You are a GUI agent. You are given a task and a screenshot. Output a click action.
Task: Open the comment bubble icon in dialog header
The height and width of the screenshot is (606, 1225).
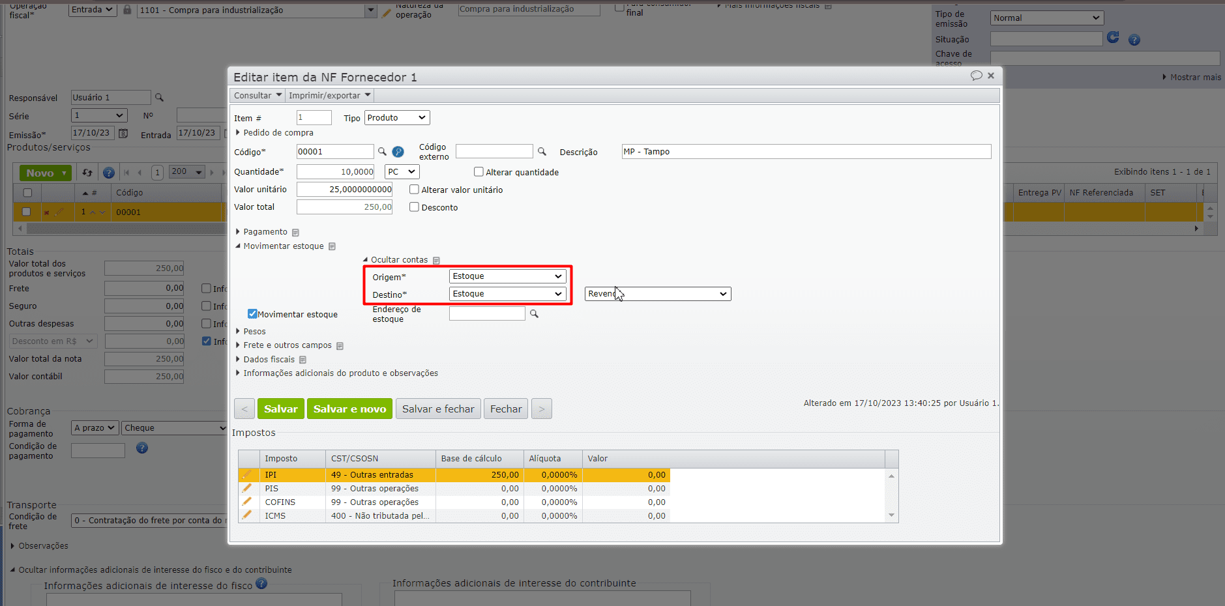[x=976, y=76]
